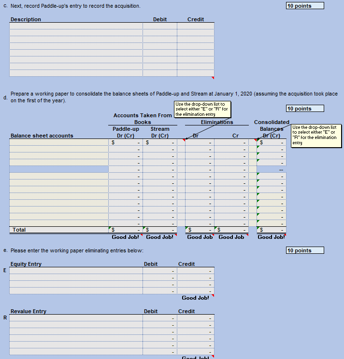This screenshot has height=359, width=344.
Task: Click 'Good Job!' under the Stream total
Action: click(x=160, y=237)
